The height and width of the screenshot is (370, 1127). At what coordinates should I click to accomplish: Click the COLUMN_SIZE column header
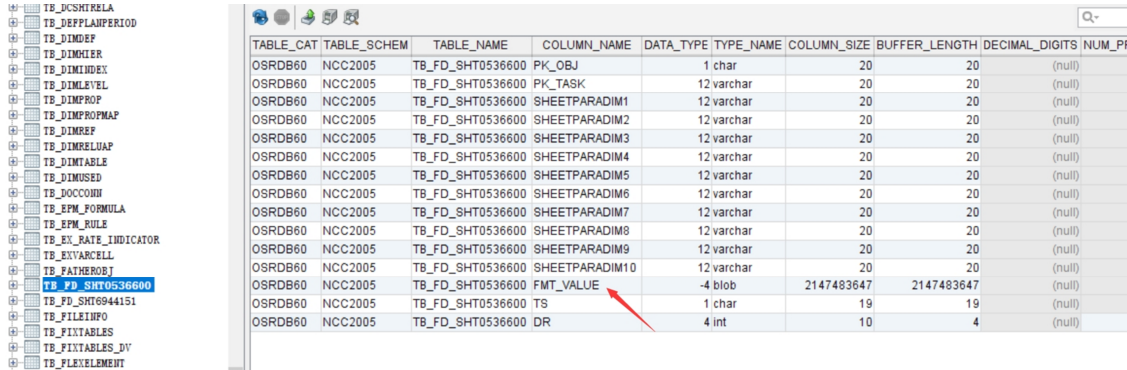[829, 45]
